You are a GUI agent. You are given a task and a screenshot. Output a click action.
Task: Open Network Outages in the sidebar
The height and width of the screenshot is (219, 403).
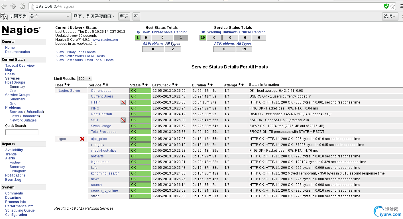(23, 120)
